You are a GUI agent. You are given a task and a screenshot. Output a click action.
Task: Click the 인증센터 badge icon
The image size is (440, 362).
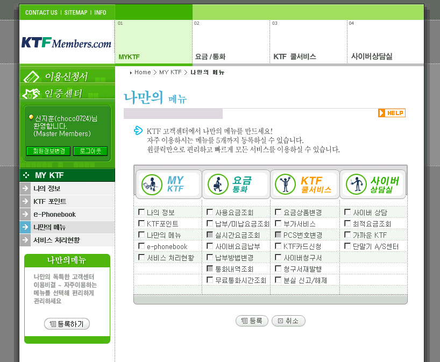coord(31,94)
